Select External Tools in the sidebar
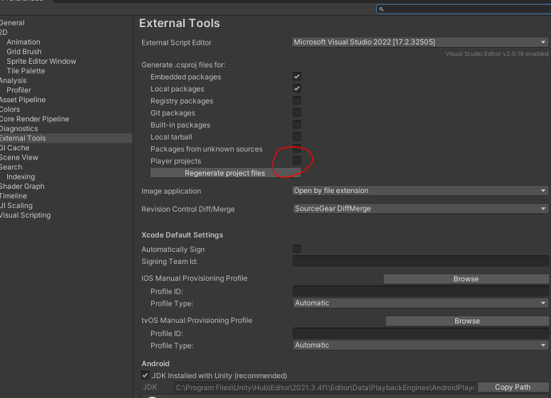The height and width of the screenshot is (398, 551). (x=23, y=138)
